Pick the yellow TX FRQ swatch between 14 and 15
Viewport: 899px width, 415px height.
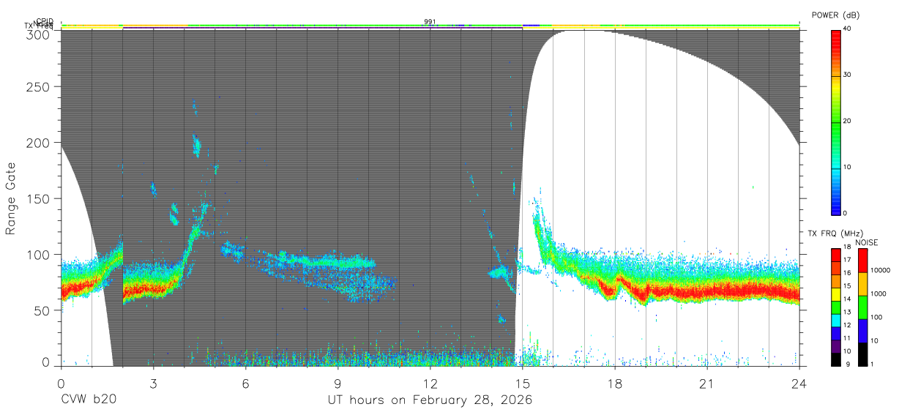[836, 294]
